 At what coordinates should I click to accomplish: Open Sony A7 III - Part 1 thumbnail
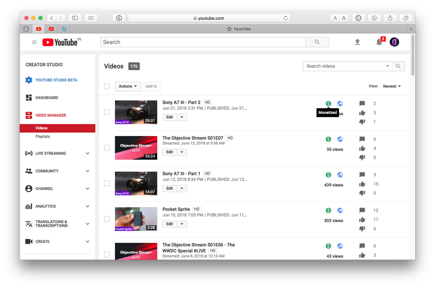point(136,184)
